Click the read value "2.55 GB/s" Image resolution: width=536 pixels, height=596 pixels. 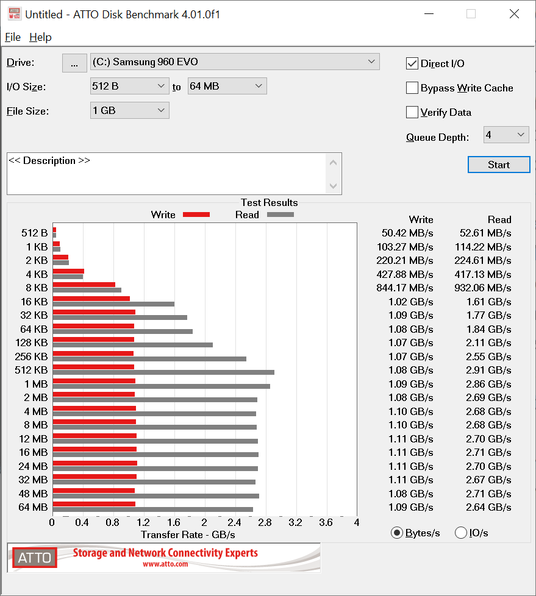tap(489, 357)
